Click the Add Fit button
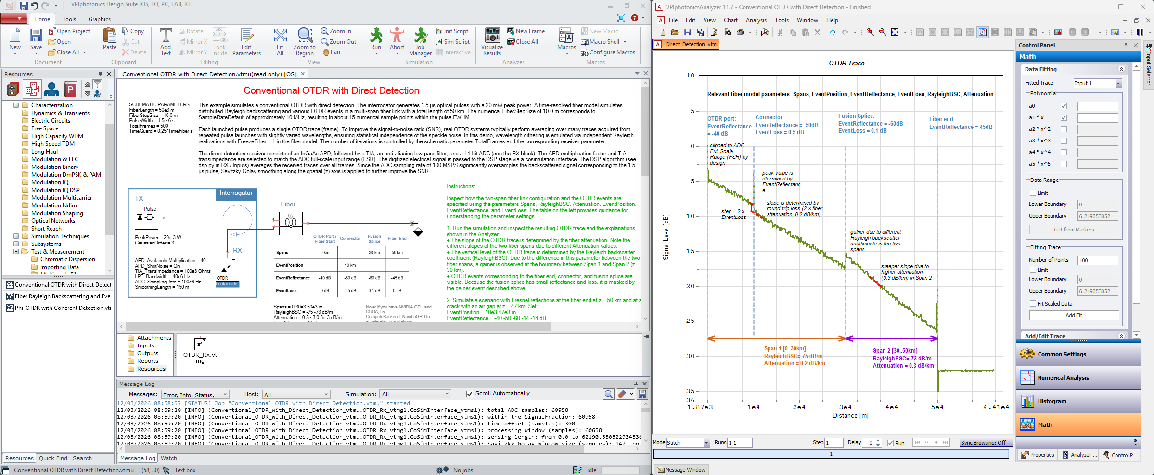The height and width of the screenshot is (475, 1154). [1074, 315]
